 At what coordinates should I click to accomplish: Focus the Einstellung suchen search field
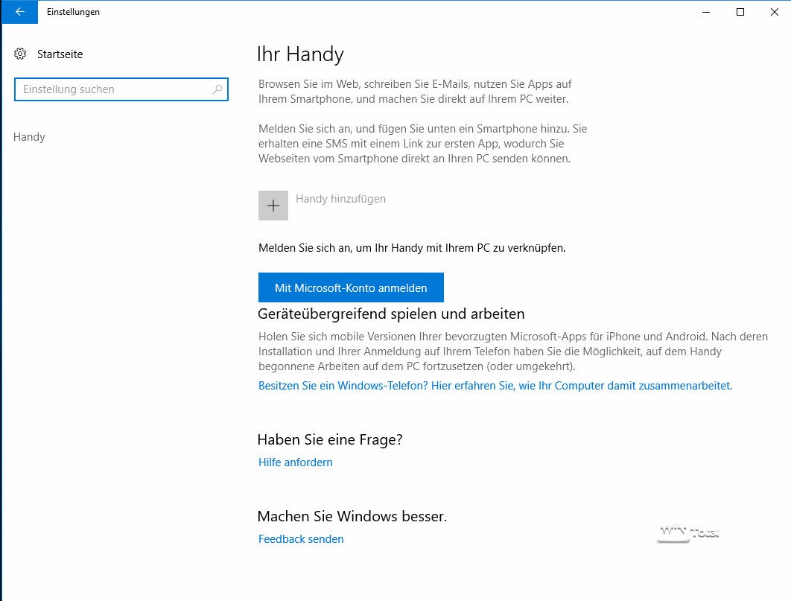click(x=112, y=89)
